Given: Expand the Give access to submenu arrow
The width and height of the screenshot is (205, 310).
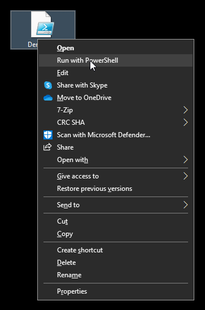Looking at the screenshot, I should pyautogui.click(x=185, y=176).
